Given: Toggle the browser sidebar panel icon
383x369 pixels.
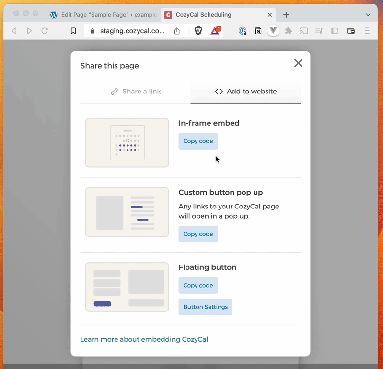Looking at the screenshot, I should 335,31.
